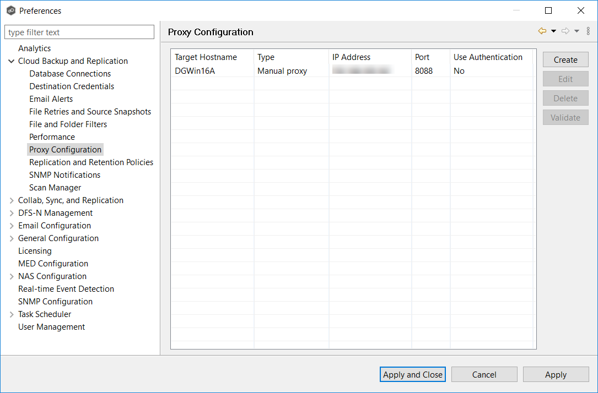Click the back navigation arrow icon

click(542, 31)
